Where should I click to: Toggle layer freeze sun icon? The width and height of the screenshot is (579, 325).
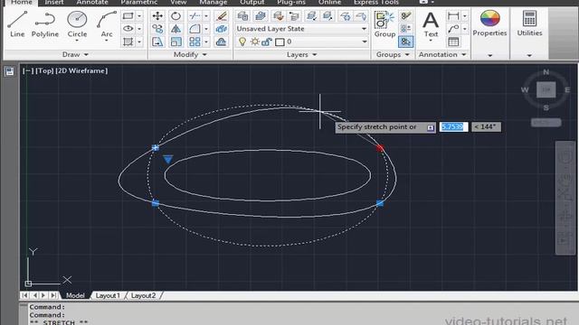pyautogui.click(x=255, y=42)
